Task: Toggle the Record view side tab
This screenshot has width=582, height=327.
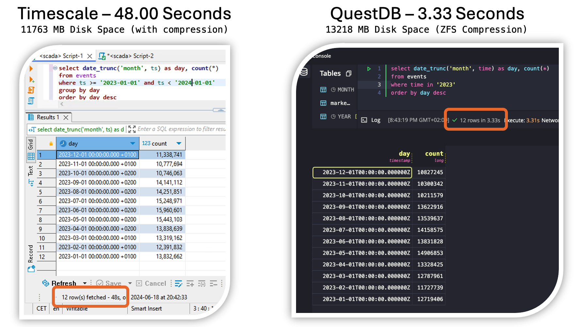Action: (x=31, y=254)
